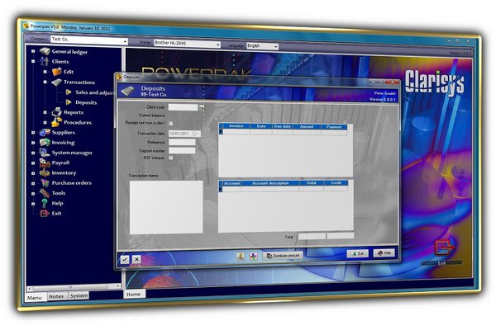
Task: Click the Credit column header
Action: (x=336, y=183)
